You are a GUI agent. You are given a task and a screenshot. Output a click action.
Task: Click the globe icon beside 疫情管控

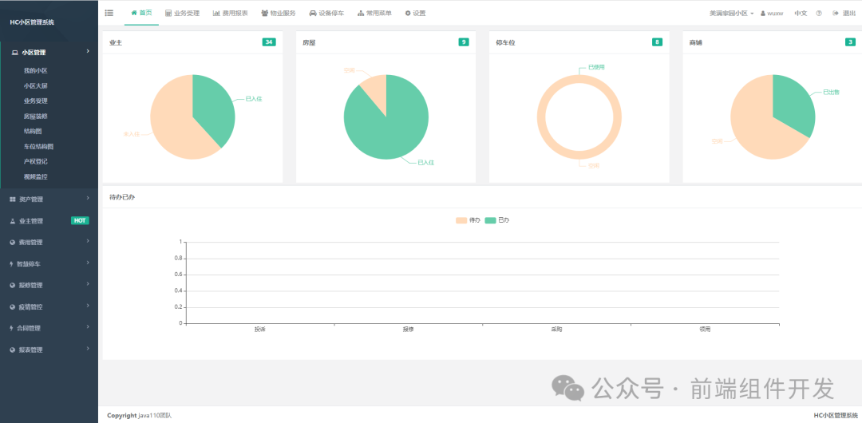[x=13, y=307]
